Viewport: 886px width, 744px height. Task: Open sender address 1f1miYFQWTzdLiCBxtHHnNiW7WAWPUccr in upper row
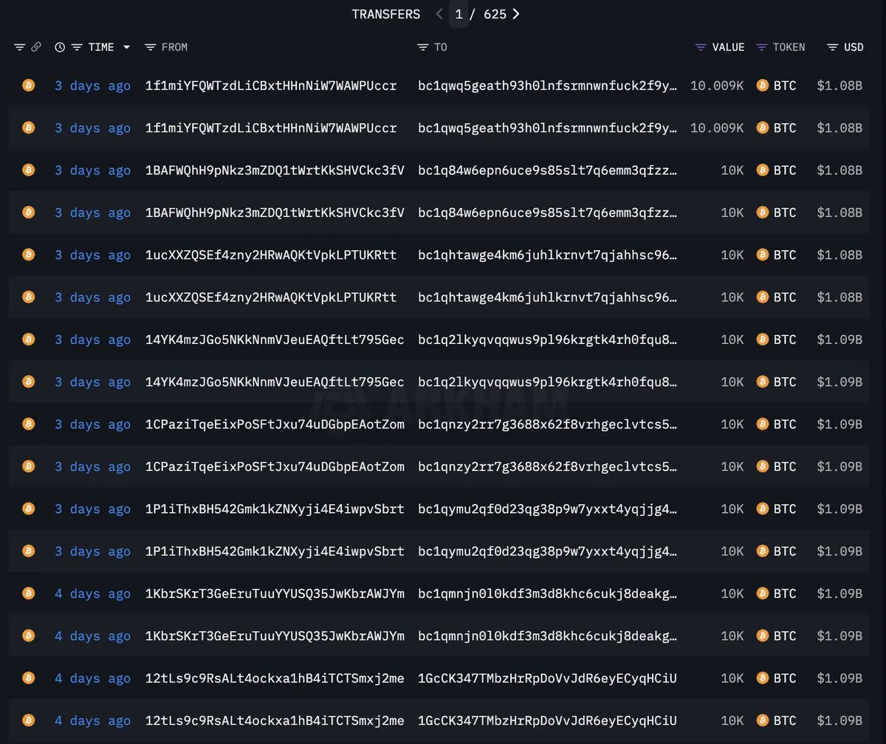click(271, 86)
